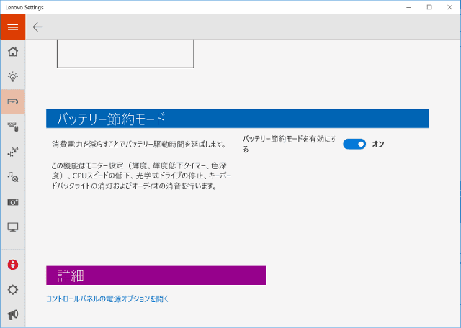Click the バッテリー節約モード blue header
This screenshot has height=328, width=461.
pos(237,119)
